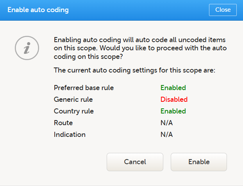Click Enabled status beside Country rule
This screenshot has height=186, width=243.
(173, 111)
